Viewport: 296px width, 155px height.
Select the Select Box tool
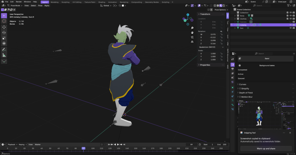[x=4, y=16]
